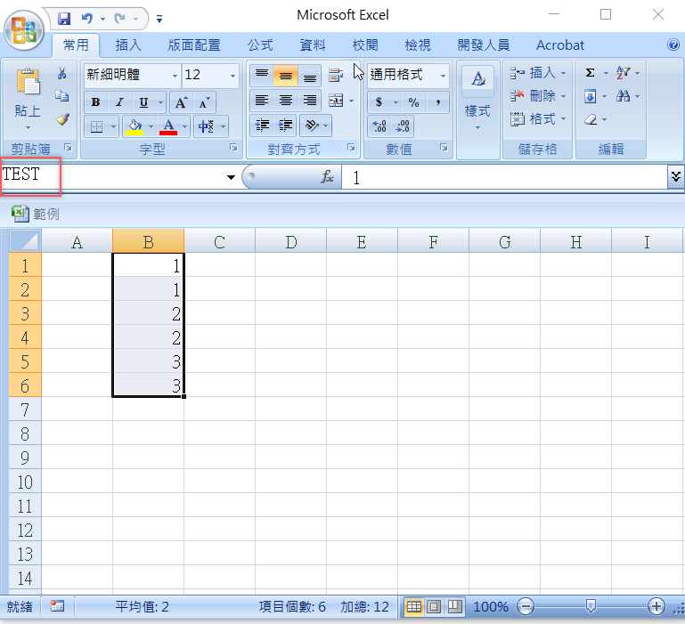This screenshot has width=685, height=624.
Task: Toggle center horizontal alignment
Action: pos(286,101)
